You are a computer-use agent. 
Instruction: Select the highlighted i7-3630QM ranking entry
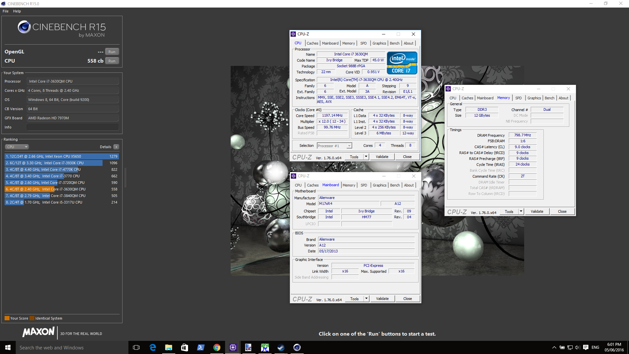pos(62,189)
